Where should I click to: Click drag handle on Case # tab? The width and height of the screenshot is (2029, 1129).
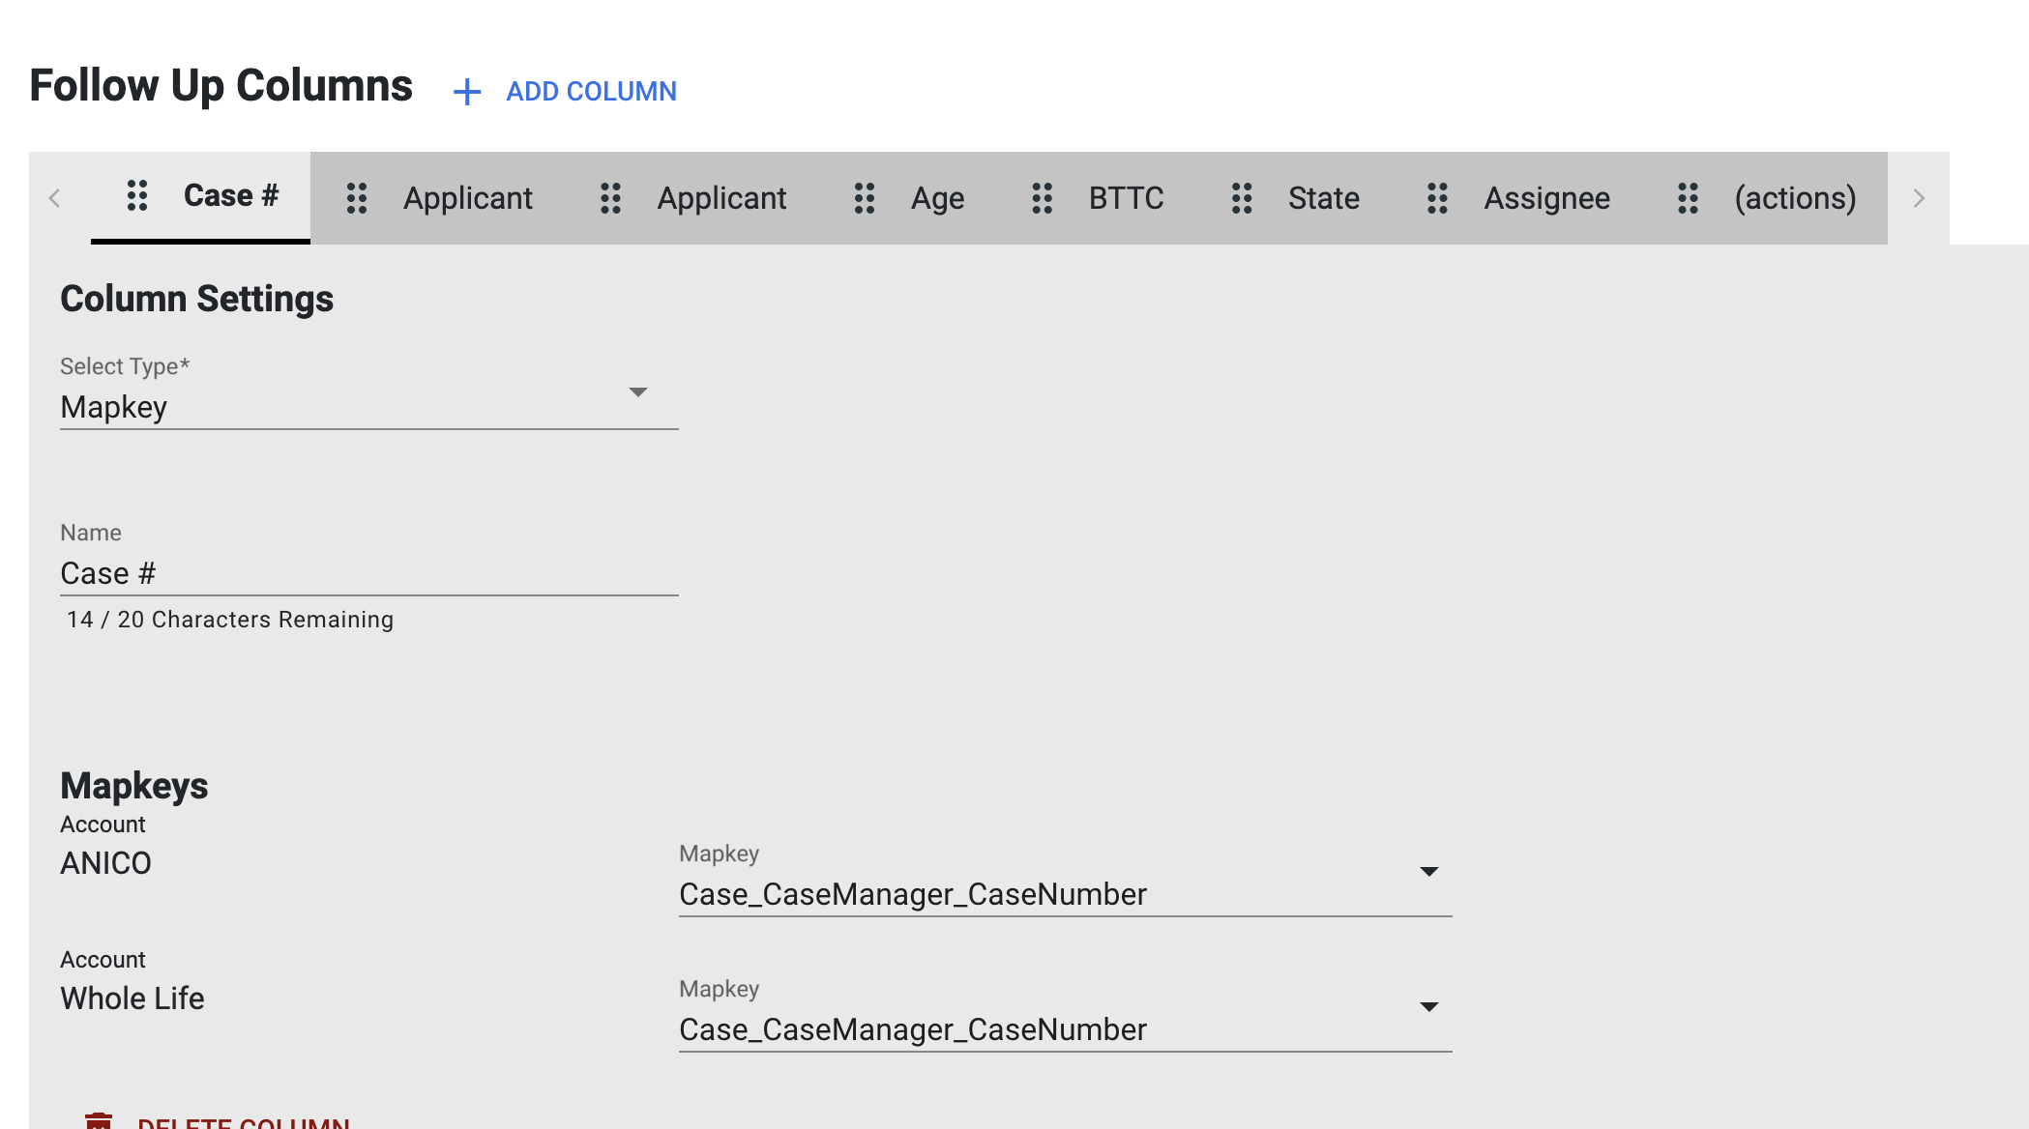tap(137, 195)
